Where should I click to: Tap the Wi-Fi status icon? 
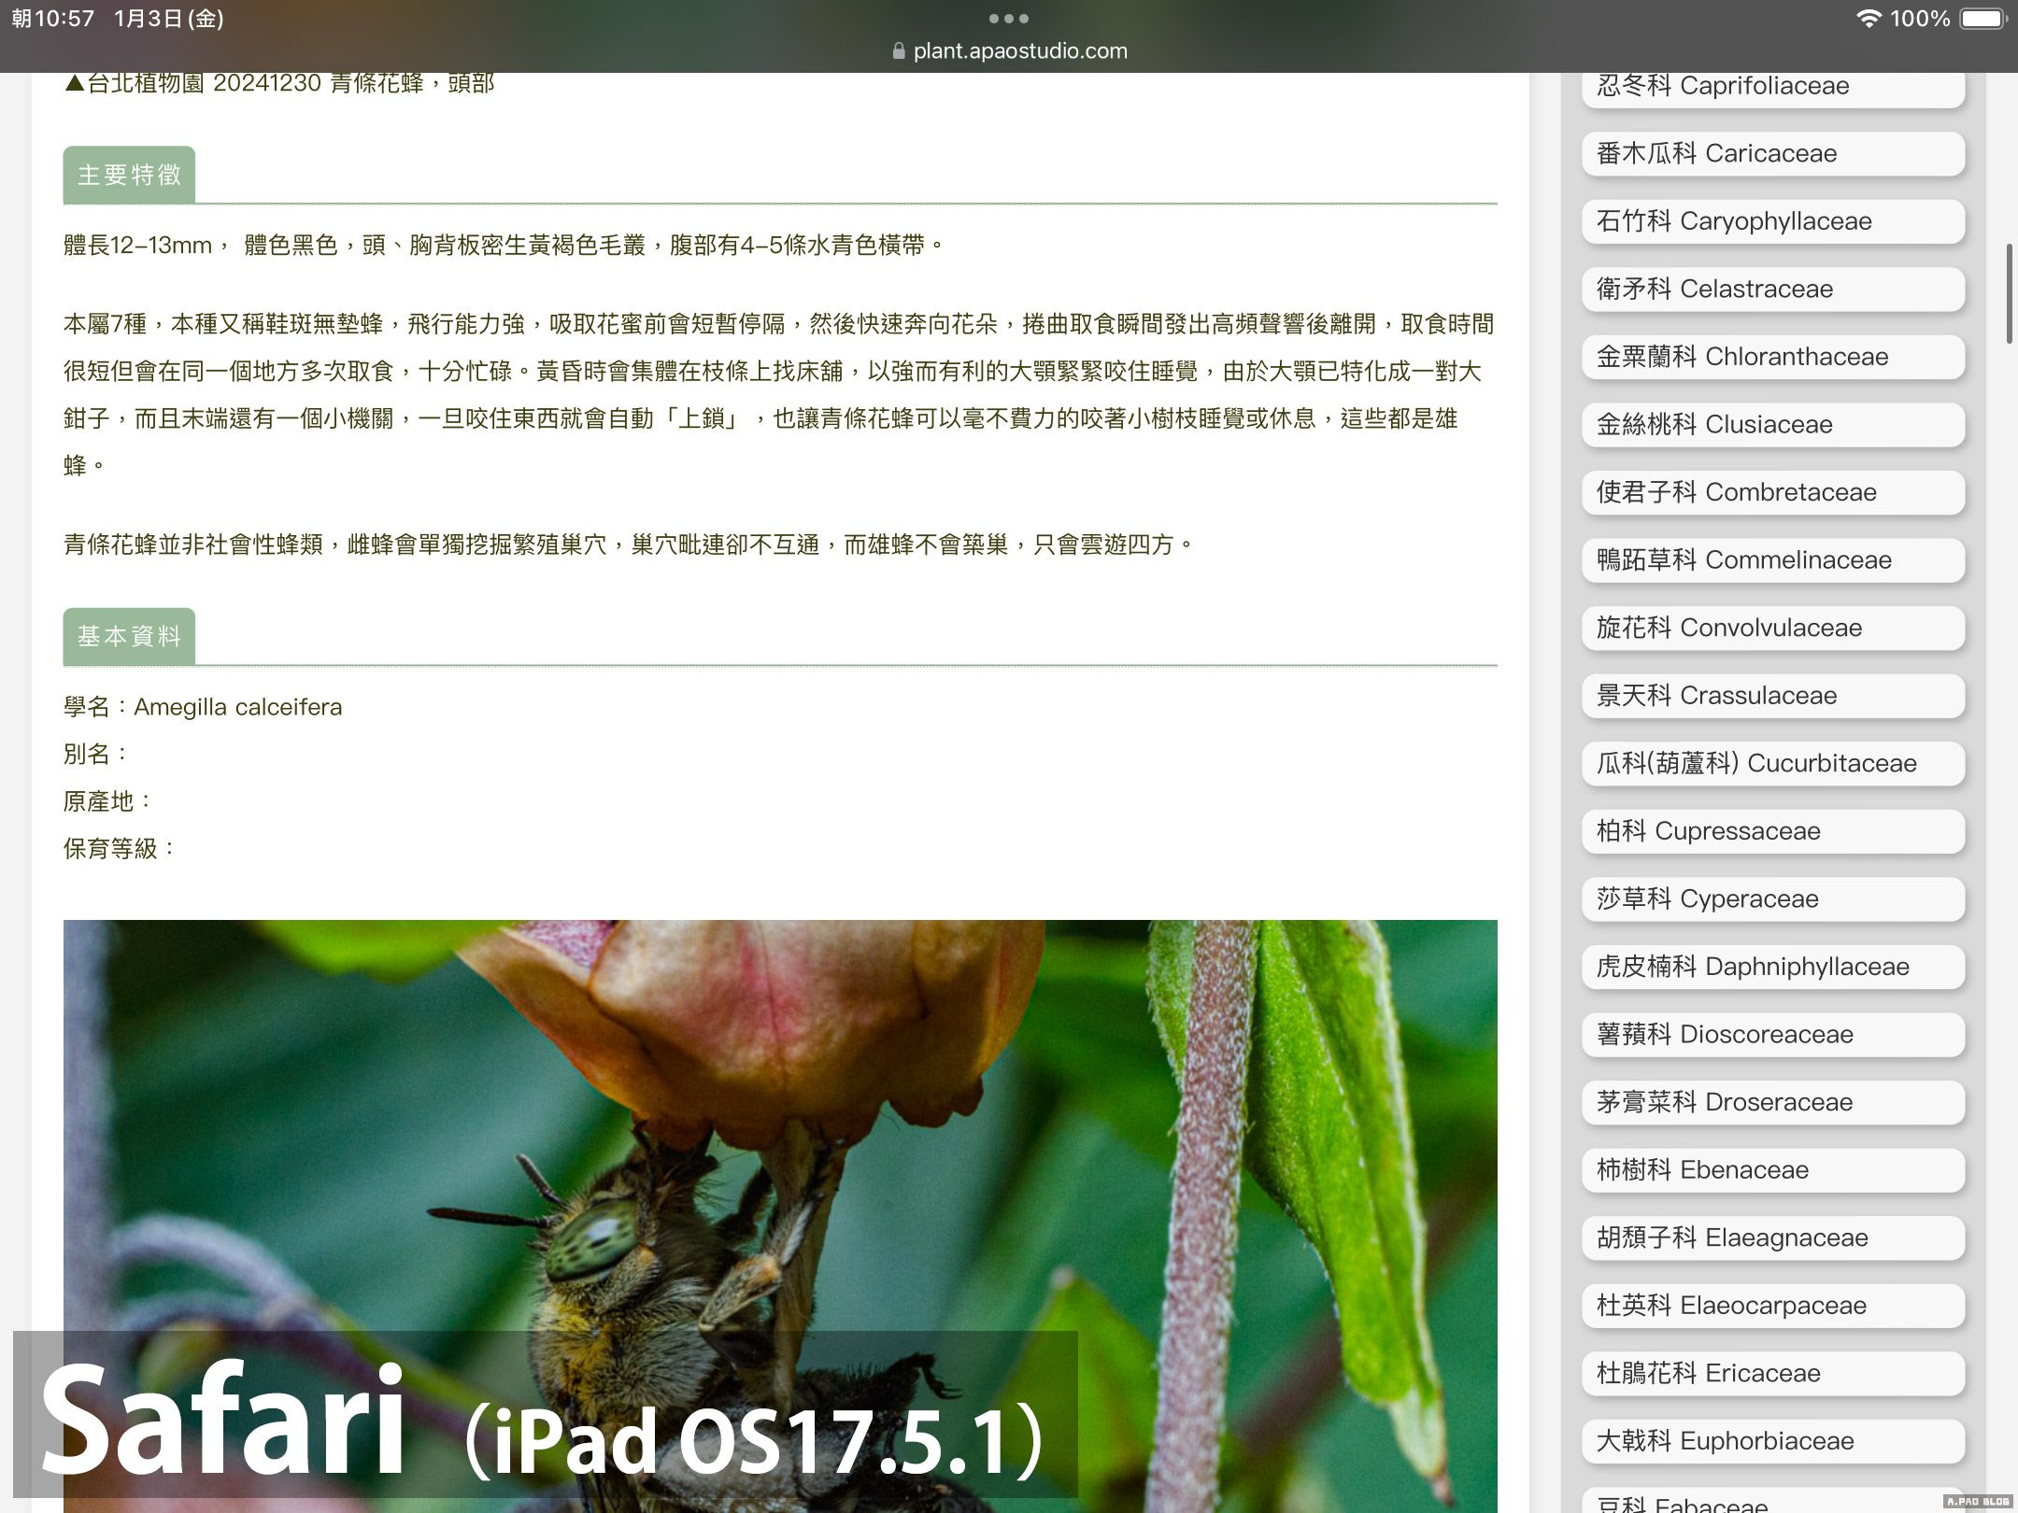point(1868,19)
